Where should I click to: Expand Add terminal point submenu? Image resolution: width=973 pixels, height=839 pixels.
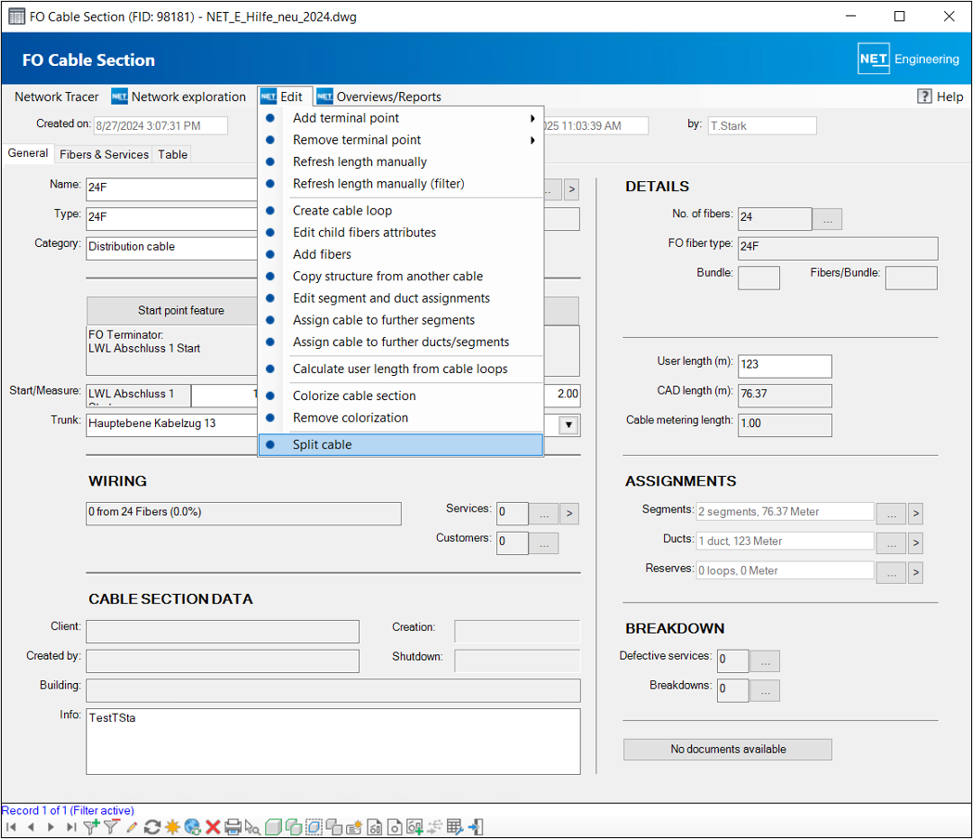(532, 118)
